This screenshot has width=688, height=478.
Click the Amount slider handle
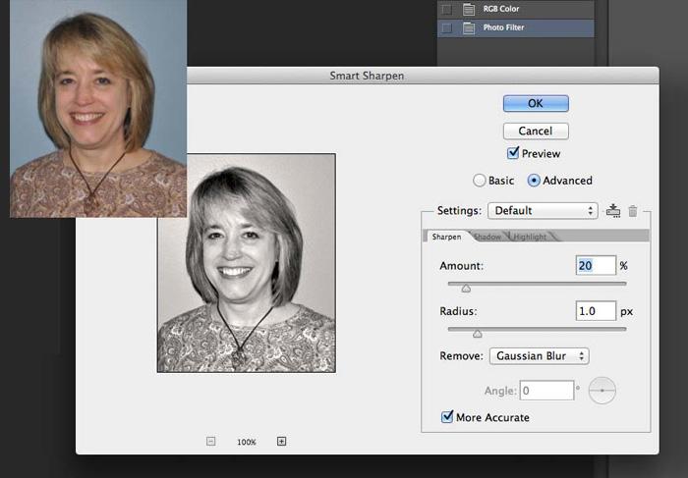(x=466, y=288)
